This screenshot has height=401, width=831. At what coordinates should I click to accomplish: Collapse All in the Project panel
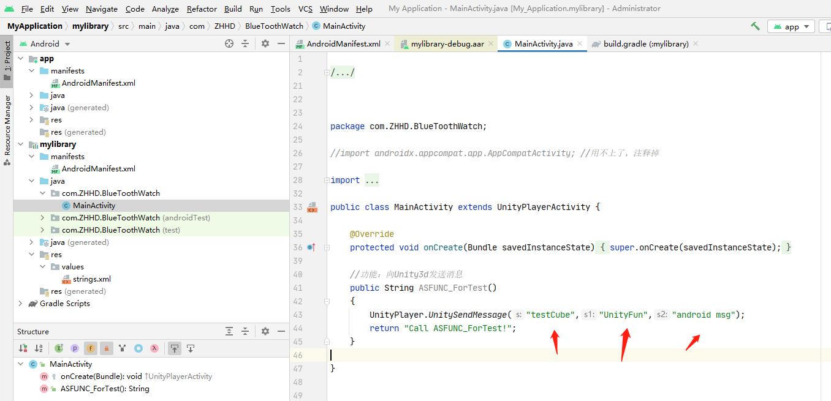[246, 43]
